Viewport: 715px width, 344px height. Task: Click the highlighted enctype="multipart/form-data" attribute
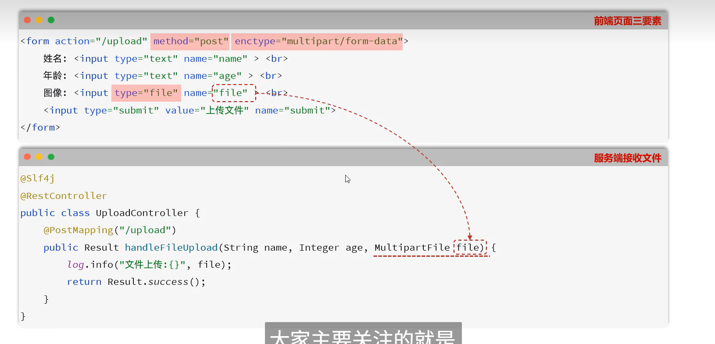[317, 42]
